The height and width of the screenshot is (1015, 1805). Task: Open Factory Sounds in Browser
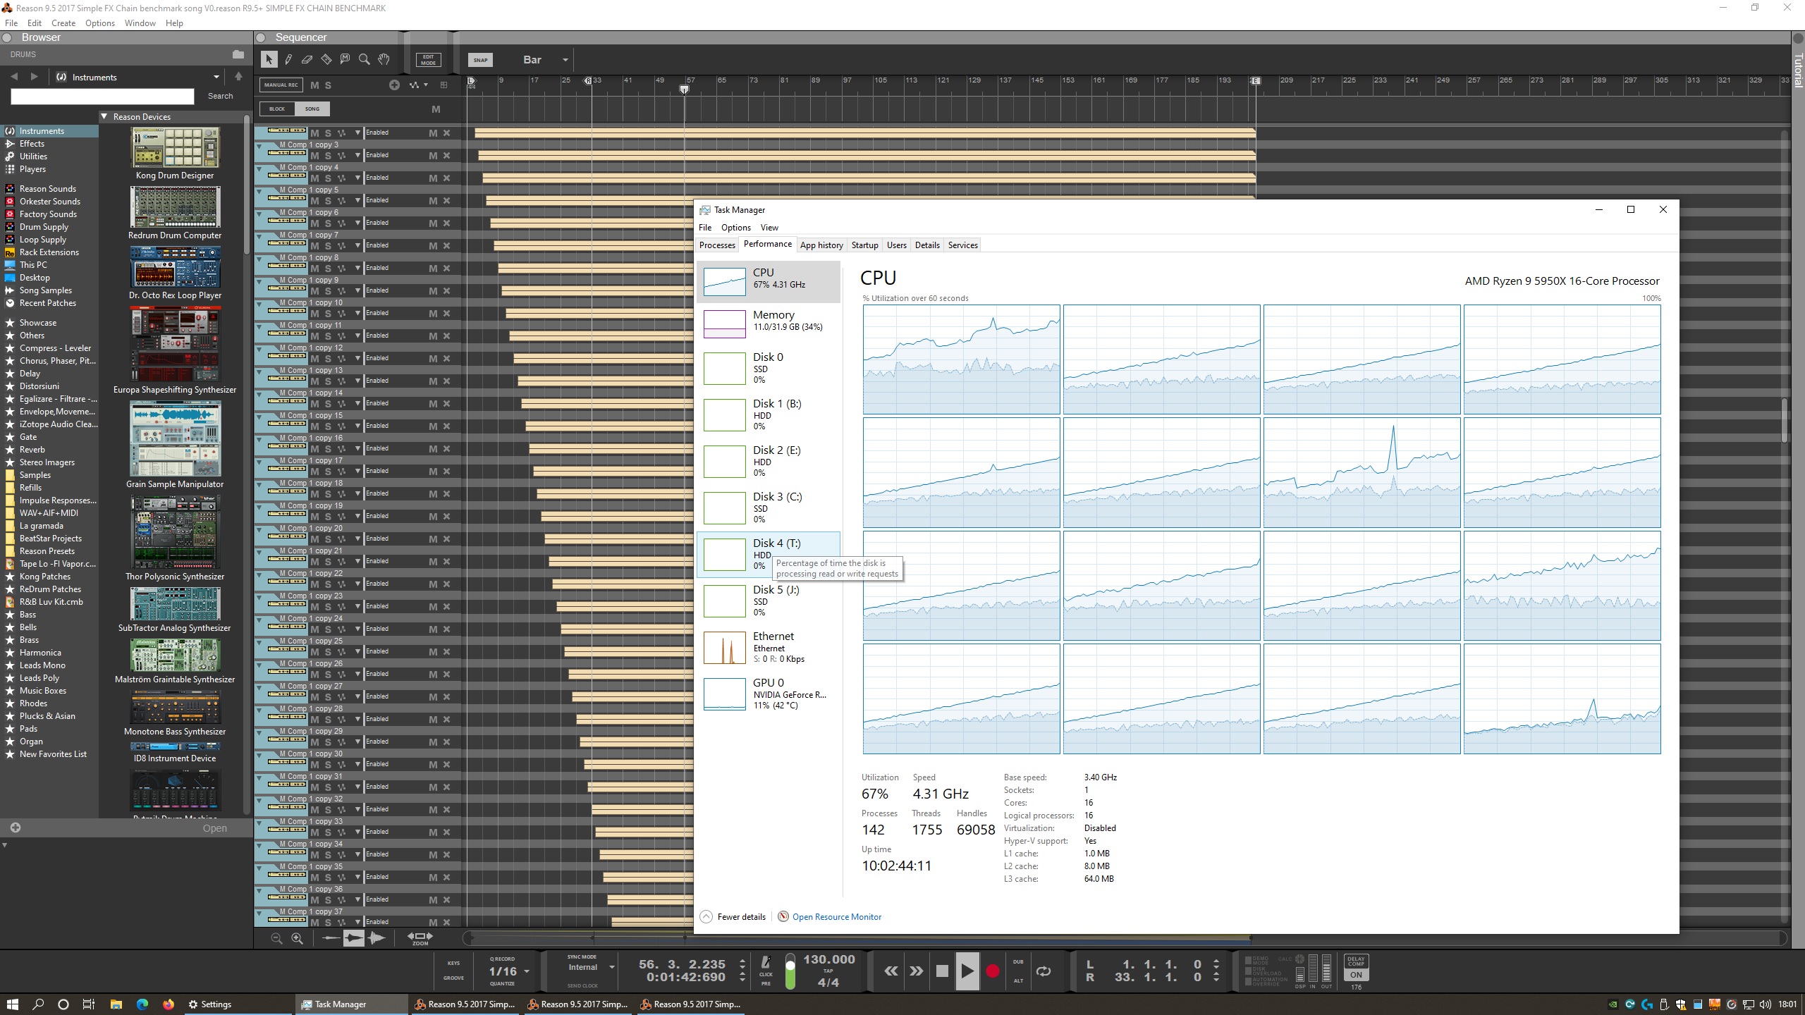48,214
